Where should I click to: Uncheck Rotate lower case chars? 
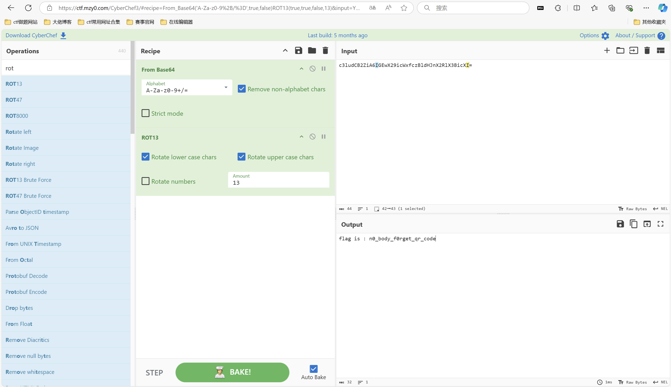(x=145, y=157)
